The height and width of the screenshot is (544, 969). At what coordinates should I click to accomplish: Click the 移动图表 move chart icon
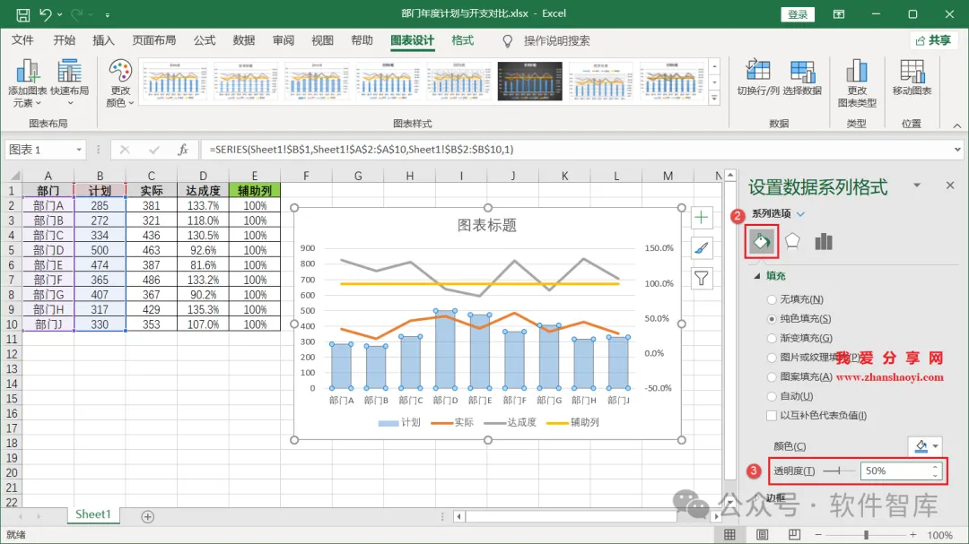(x=912, y=71)
